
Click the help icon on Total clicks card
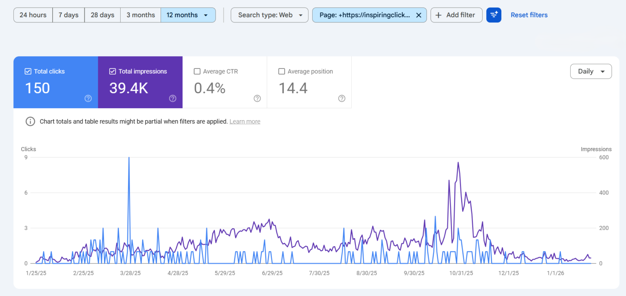coord(88,98)
